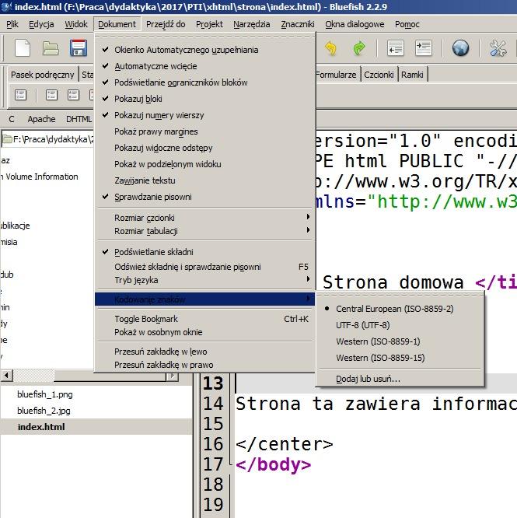This screenshot has width=517, height=518.
Task: Click left arrow of horizontal scrollbar
Action: [x=6, y=376]
